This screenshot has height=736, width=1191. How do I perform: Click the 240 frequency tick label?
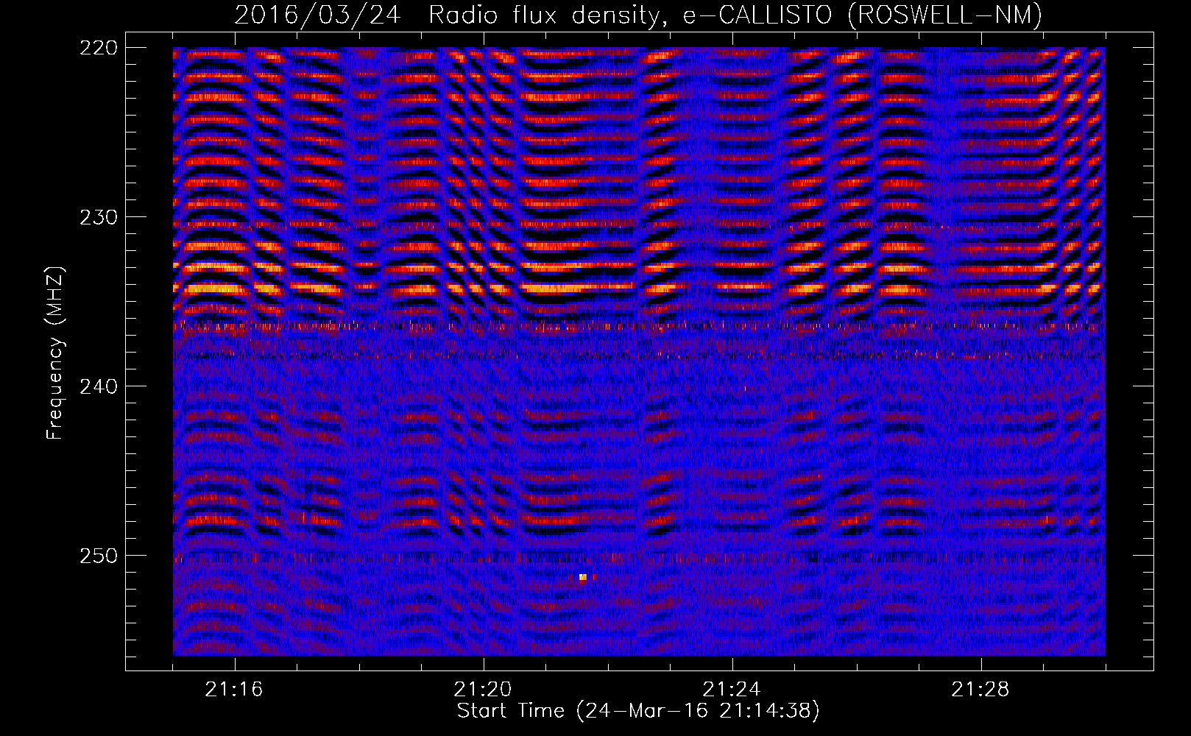[98, 386]
